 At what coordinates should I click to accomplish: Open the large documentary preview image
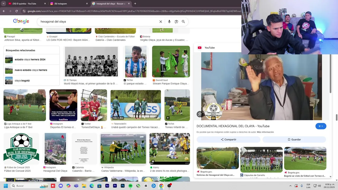click(261, 87)
